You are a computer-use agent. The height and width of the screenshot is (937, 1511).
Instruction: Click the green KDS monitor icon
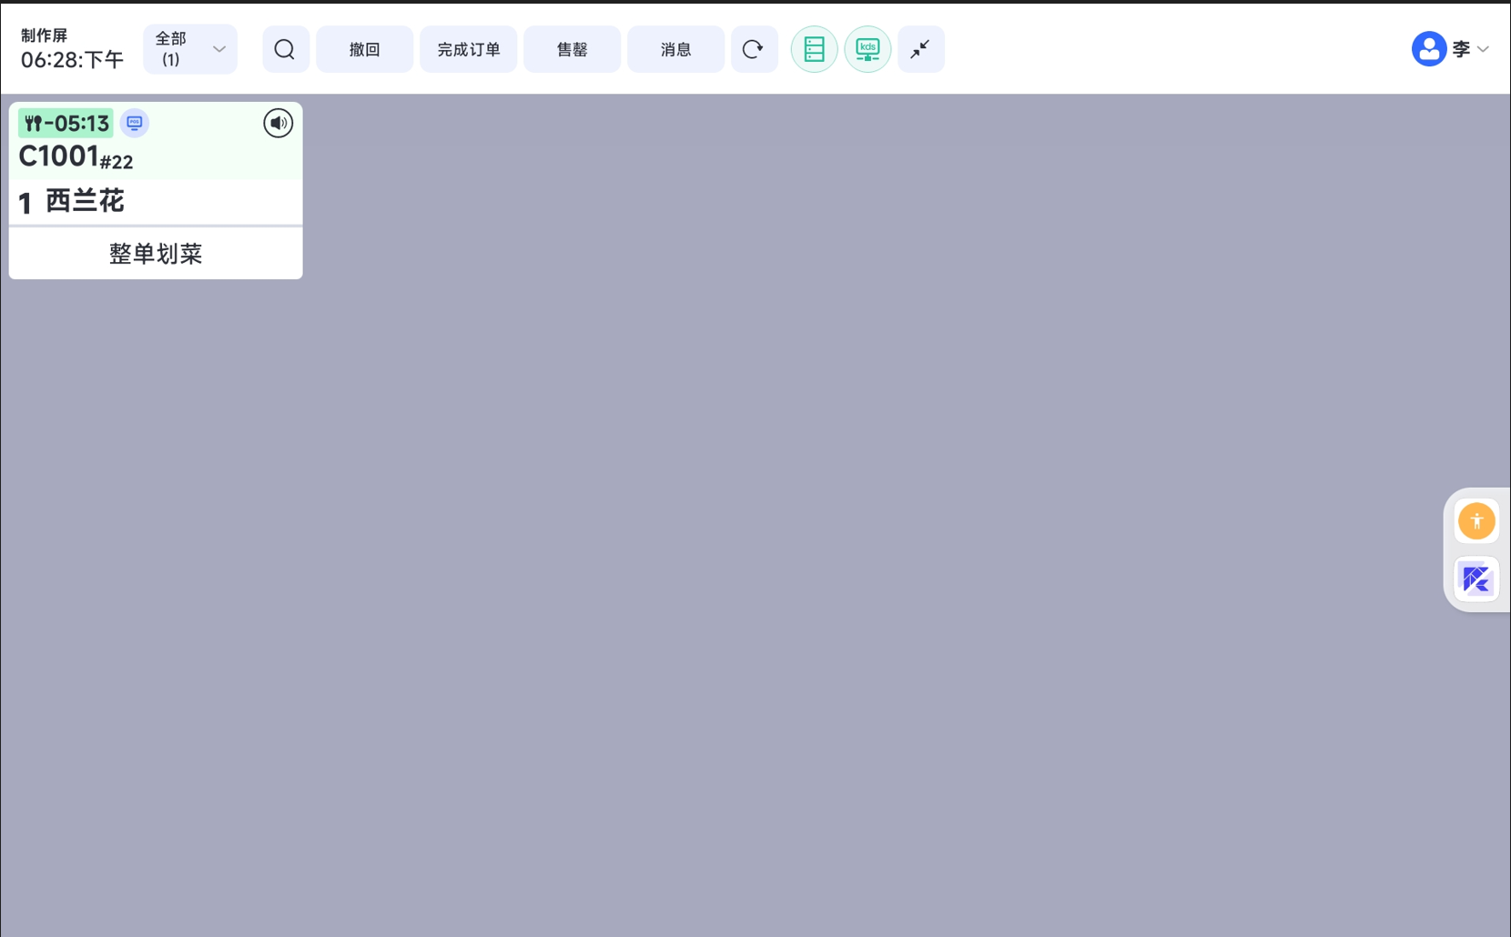click(867, 49)
